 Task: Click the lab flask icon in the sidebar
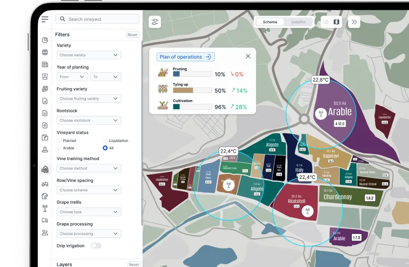tap(45, 149)
